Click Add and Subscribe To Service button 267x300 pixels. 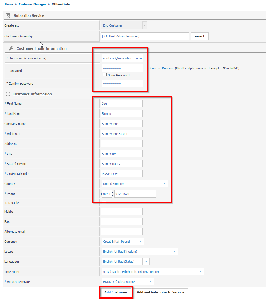pyautogui.click(x=161, y=292)
